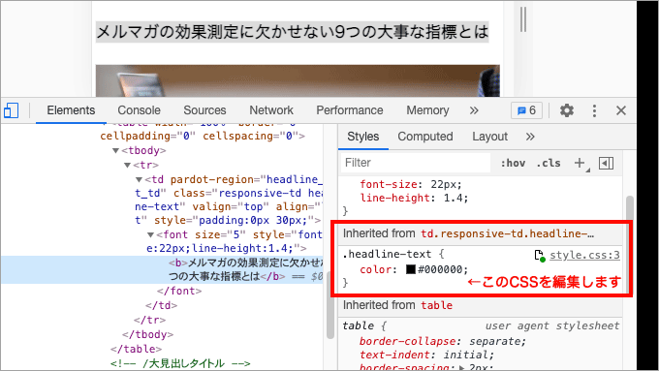Click the cellpadding="0" attribute line
Image resolution: width=659 pixels, height=371 pixels.
[x=203, y=137]
